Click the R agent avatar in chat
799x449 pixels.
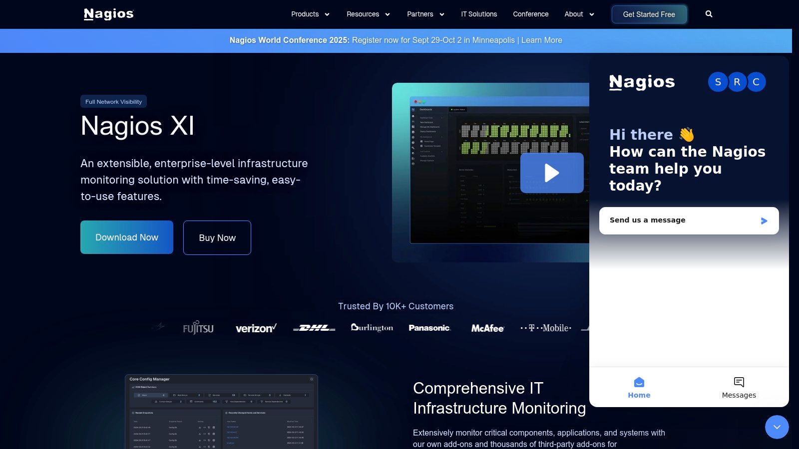737,82
